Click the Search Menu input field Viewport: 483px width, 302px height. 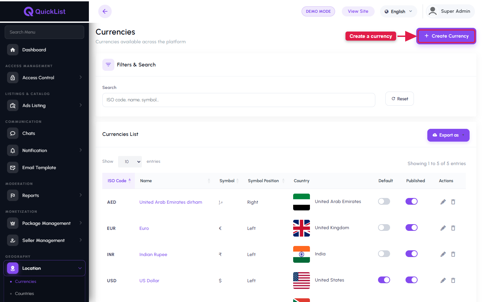[x=44, y=32]
